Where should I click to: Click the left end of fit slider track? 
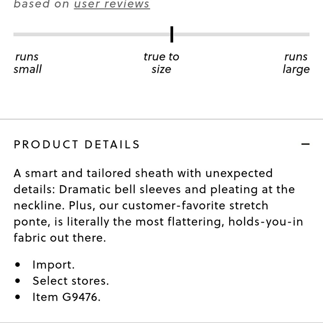tap(16, 34)
